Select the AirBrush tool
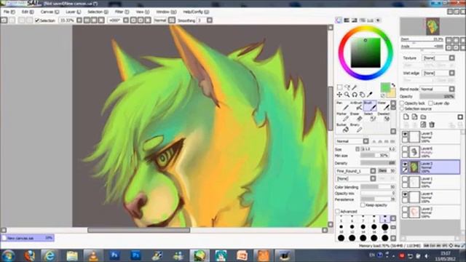 coord(356,106)
